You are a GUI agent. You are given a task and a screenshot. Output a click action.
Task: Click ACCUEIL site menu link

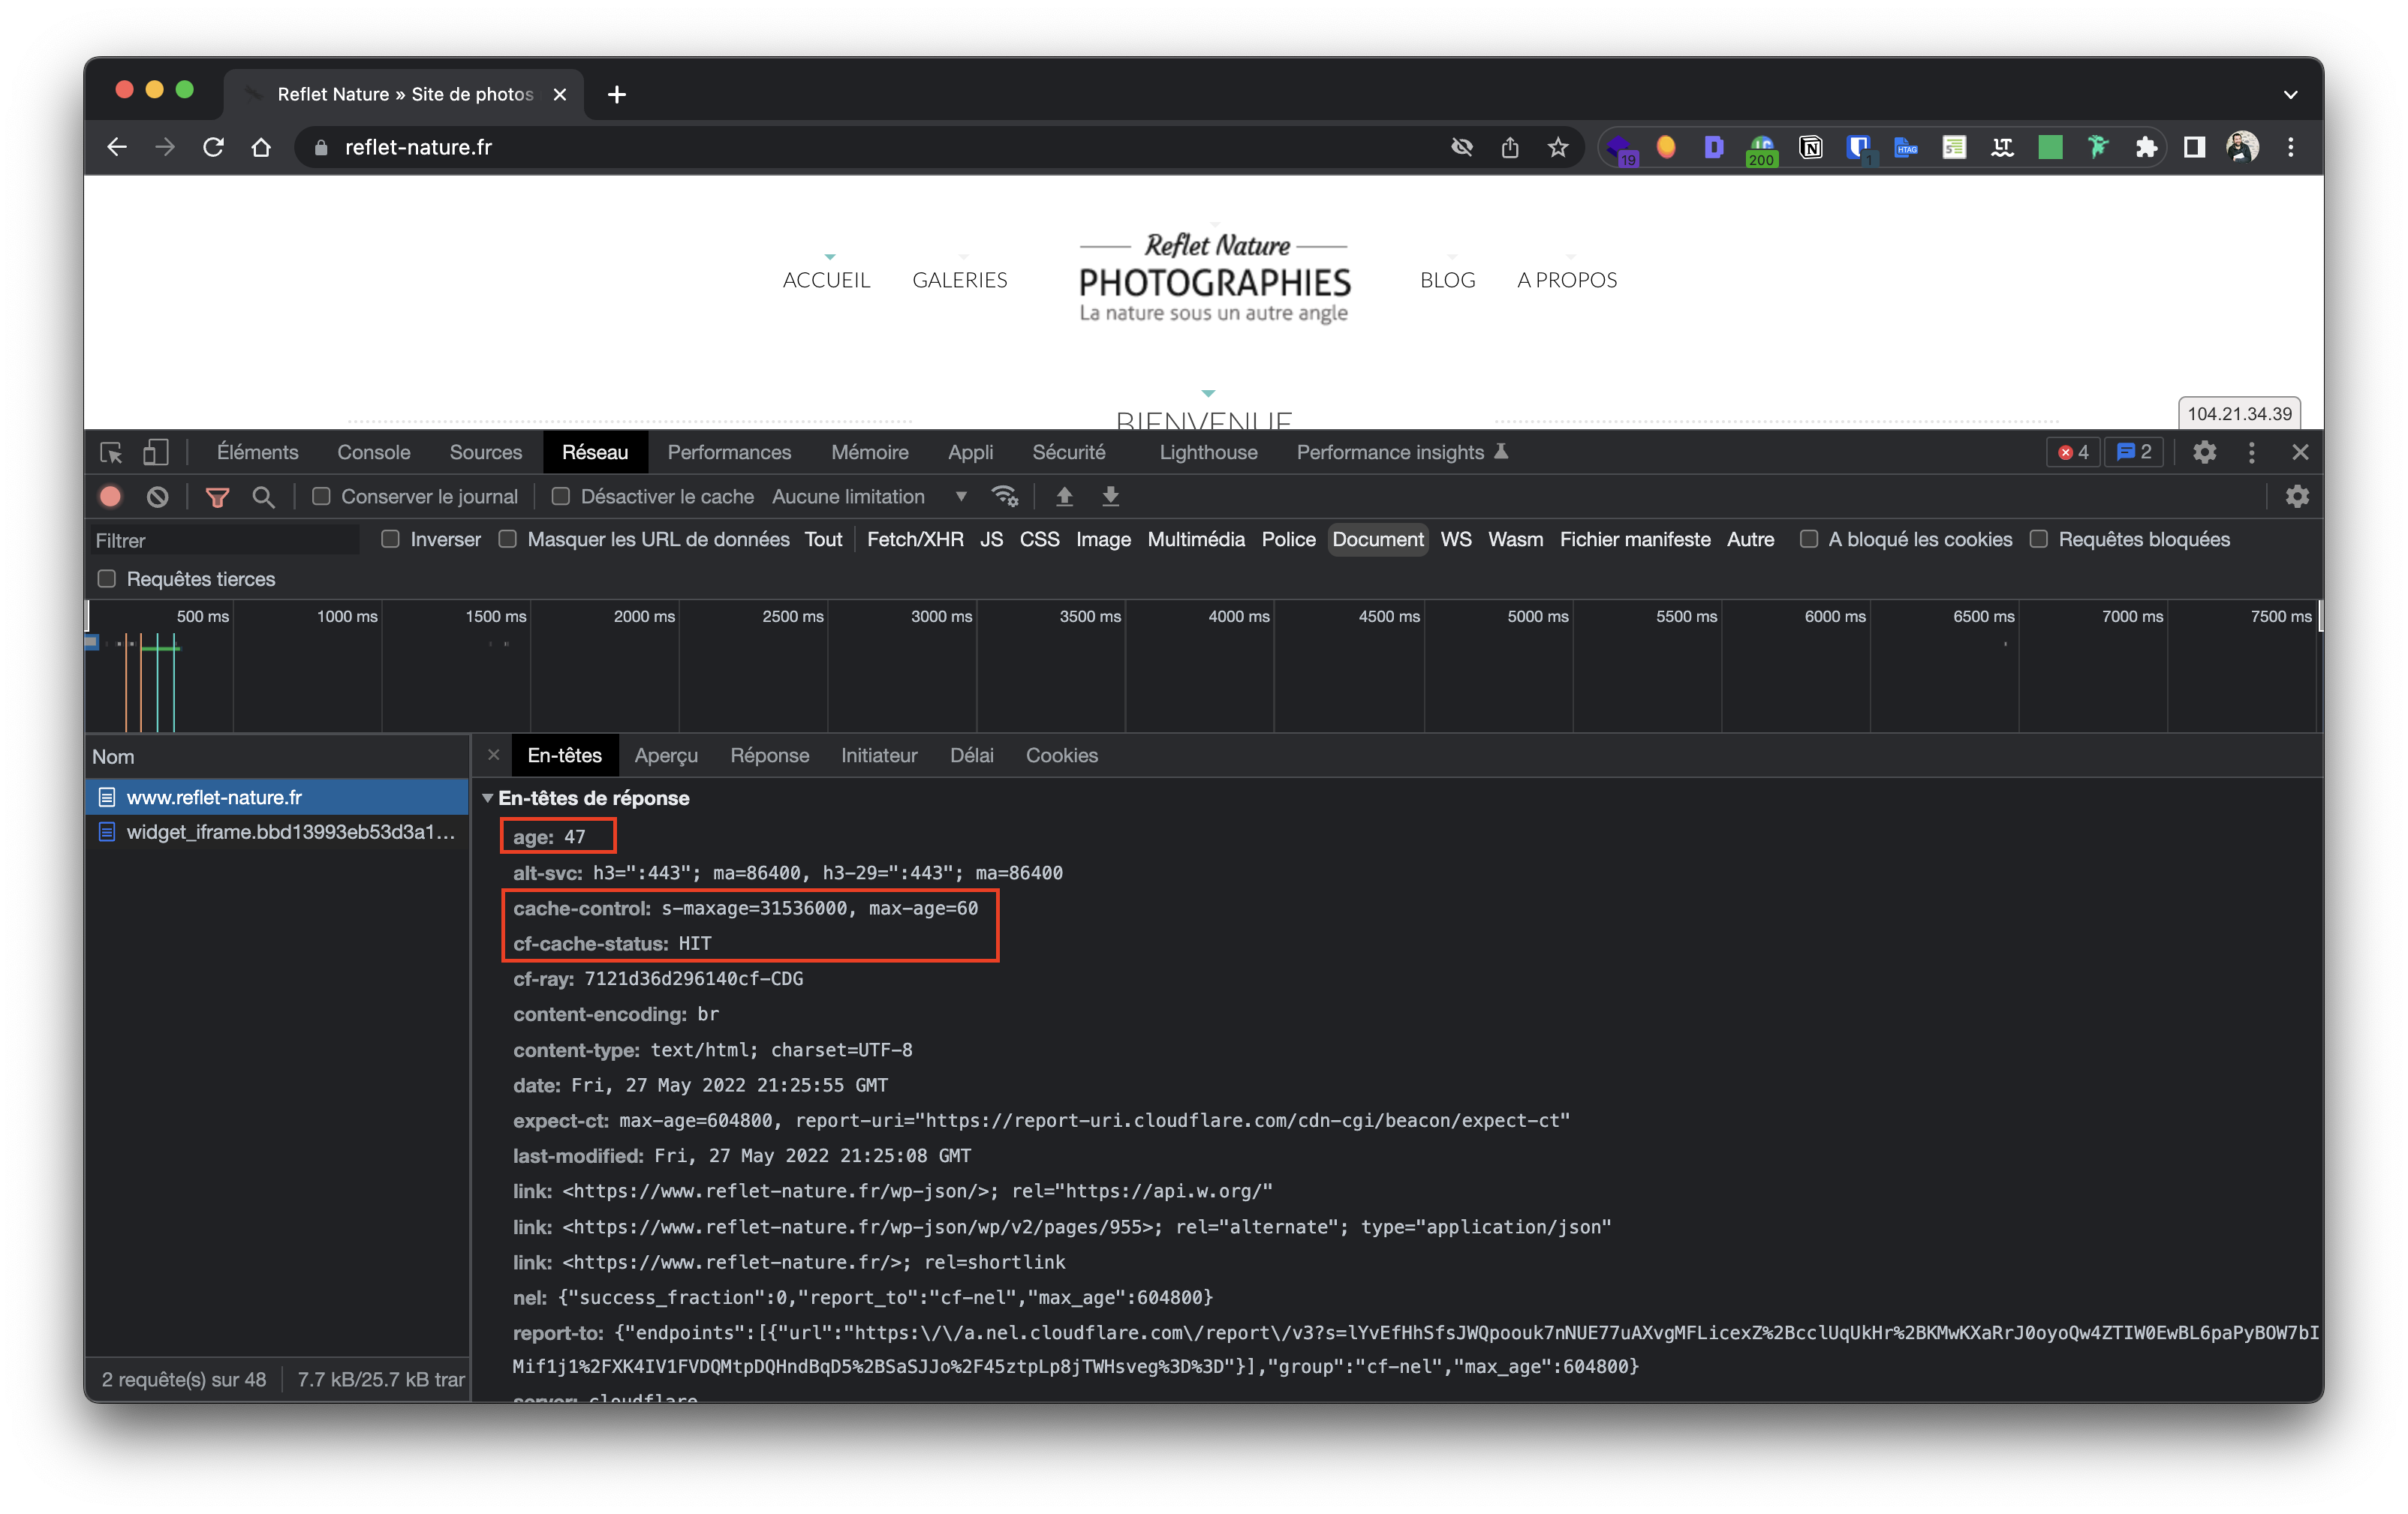[826, 280]
